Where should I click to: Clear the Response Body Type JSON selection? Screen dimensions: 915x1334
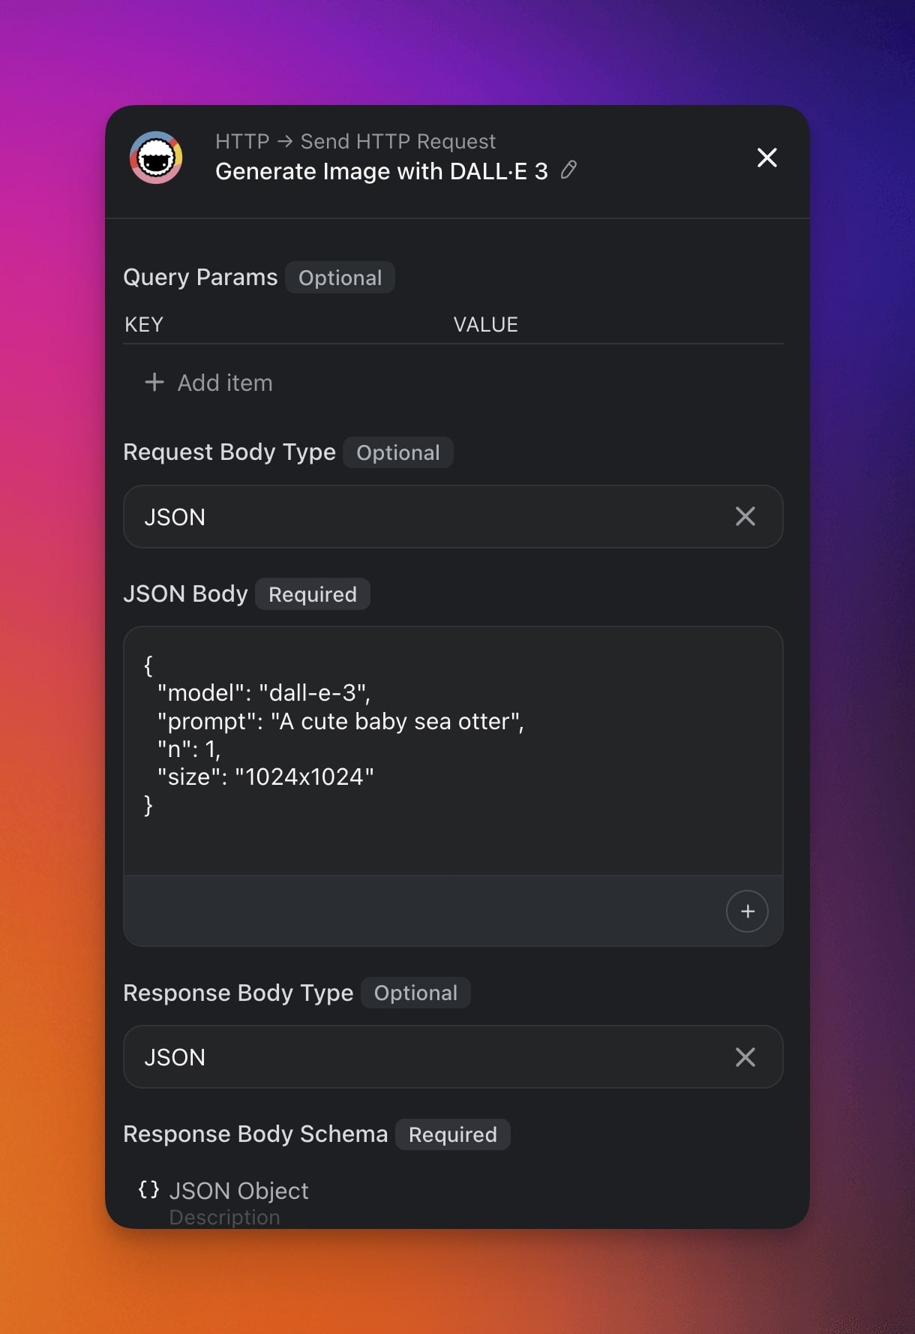click(x=745, y=1056)
